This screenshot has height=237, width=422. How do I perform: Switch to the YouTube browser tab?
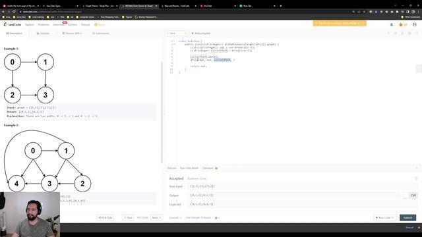pyautogui.click(x=218, y=6)
